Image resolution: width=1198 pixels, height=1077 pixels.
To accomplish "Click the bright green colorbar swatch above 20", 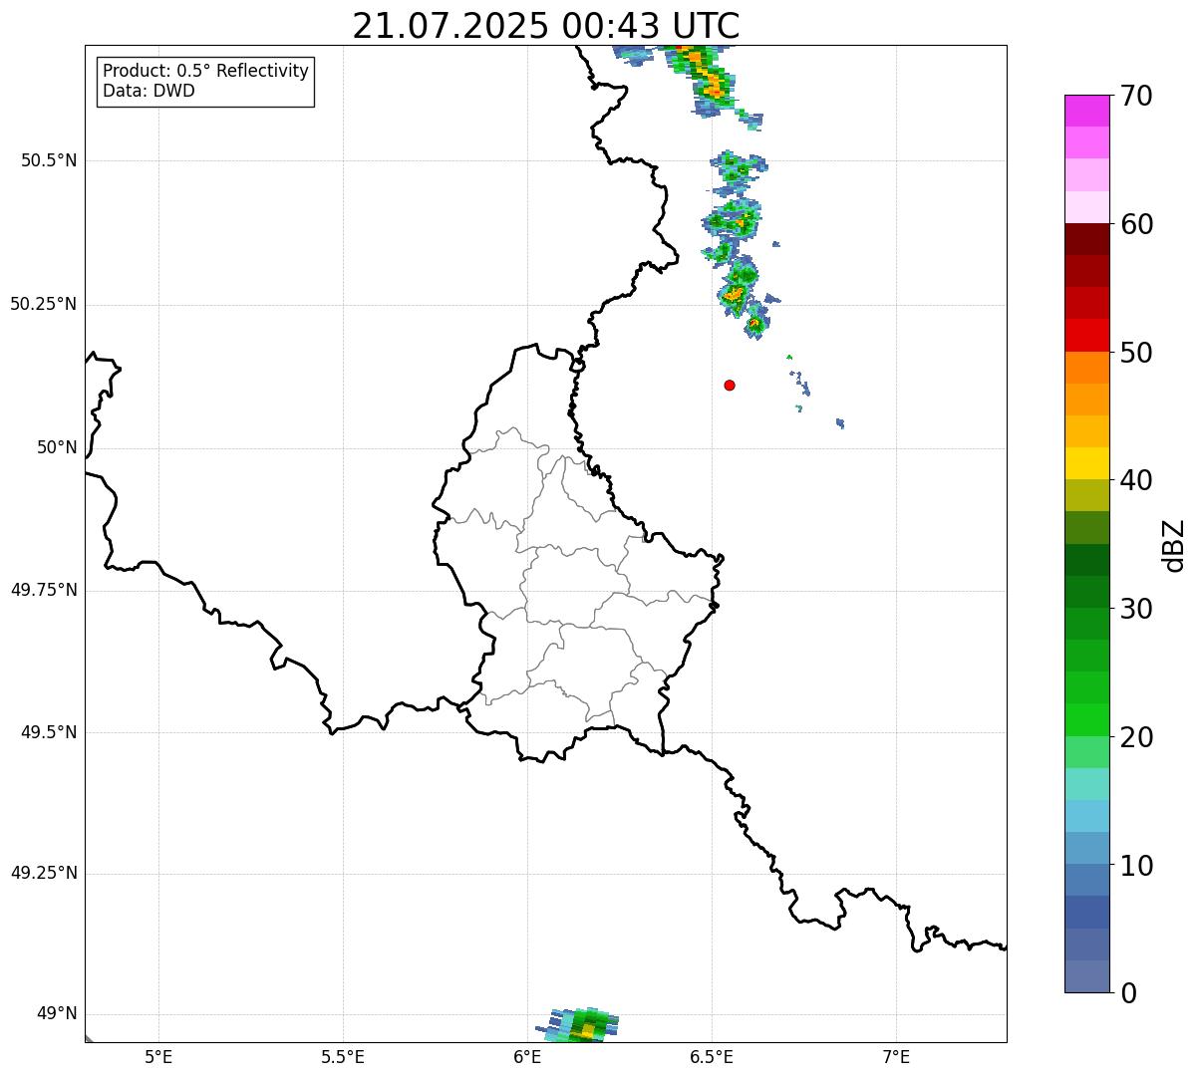I will tap(1086, 719).
